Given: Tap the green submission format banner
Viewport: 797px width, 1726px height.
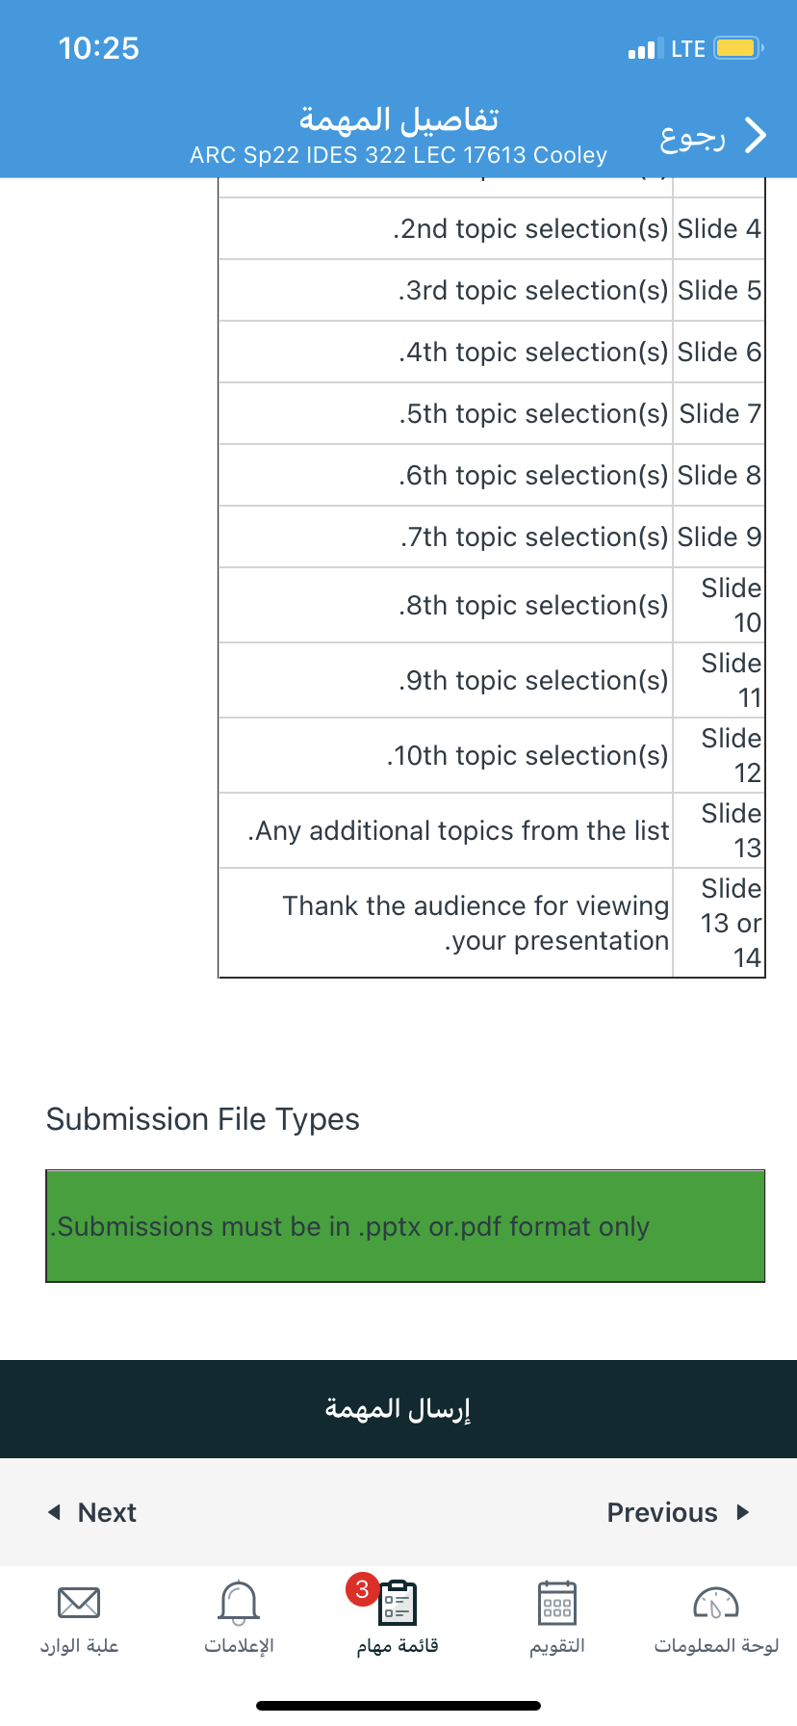Looking at the screenshot, I should pyautogui.click(x=405, y=1226).
